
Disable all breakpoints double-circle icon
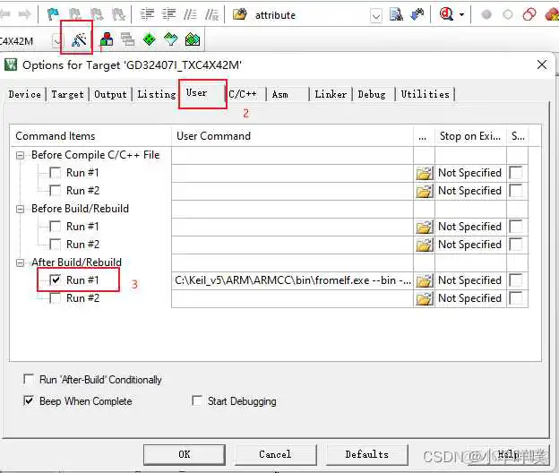tap(529, 14)
